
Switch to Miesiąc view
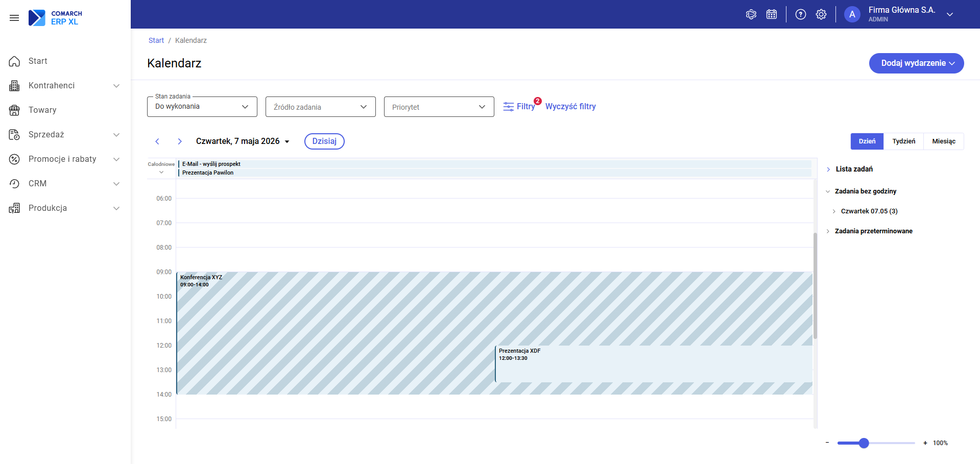pyautogui.click(x=944, y=141)
